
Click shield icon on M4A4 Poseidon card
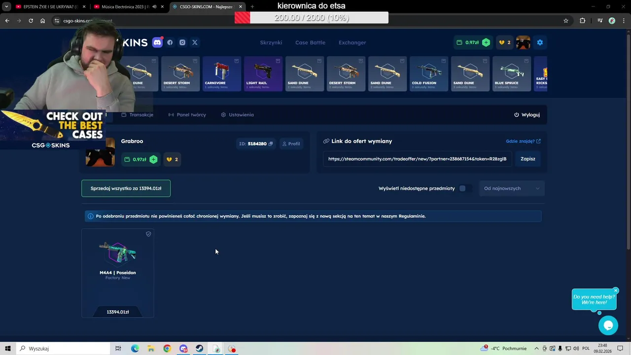(x=148, y=234)
